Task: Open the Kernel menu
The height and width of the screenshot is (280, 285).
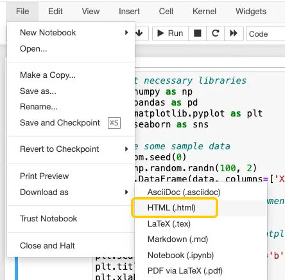Action: [x=204, y=12]
